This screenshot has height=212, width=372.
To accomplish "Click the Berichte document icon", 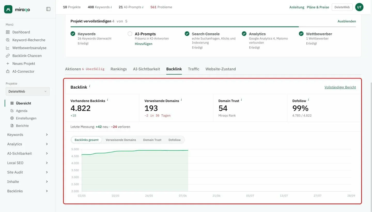I will pos(12,126).
